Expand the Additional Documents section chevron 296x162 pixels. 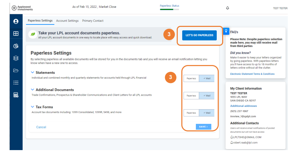tap(32, 90)
